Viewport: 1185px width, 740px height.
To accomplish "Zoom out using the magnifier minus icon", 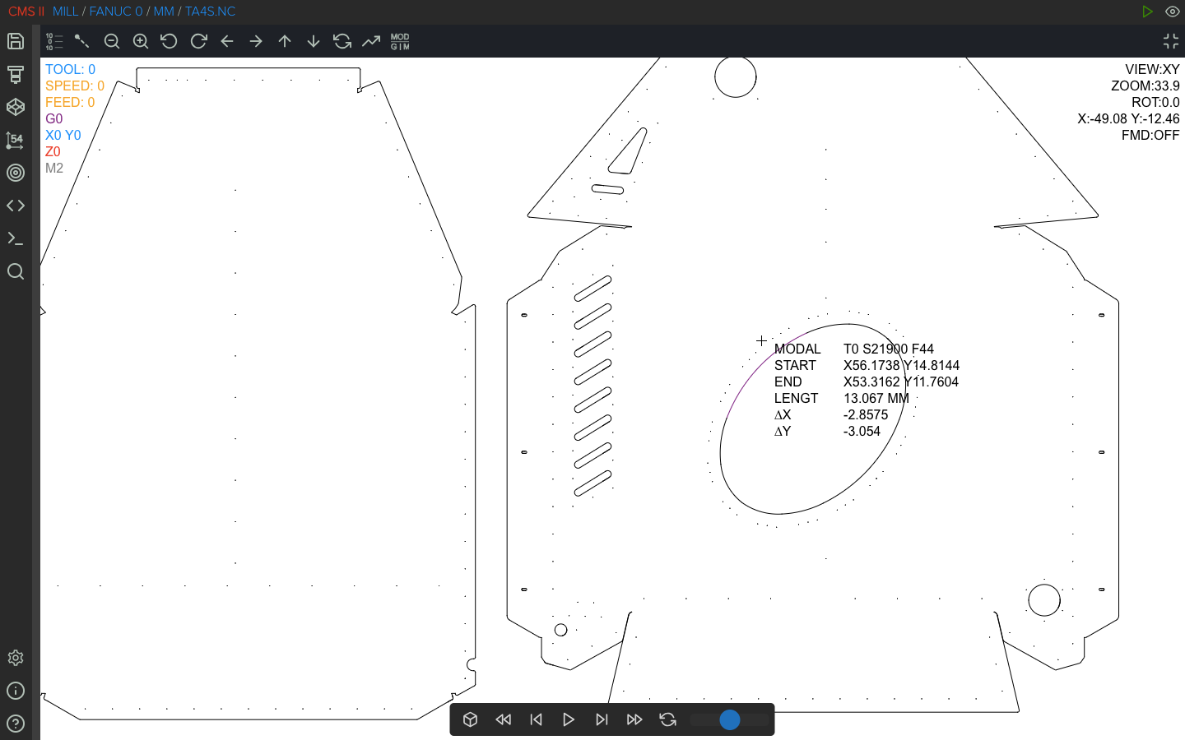I will (112, 41).
